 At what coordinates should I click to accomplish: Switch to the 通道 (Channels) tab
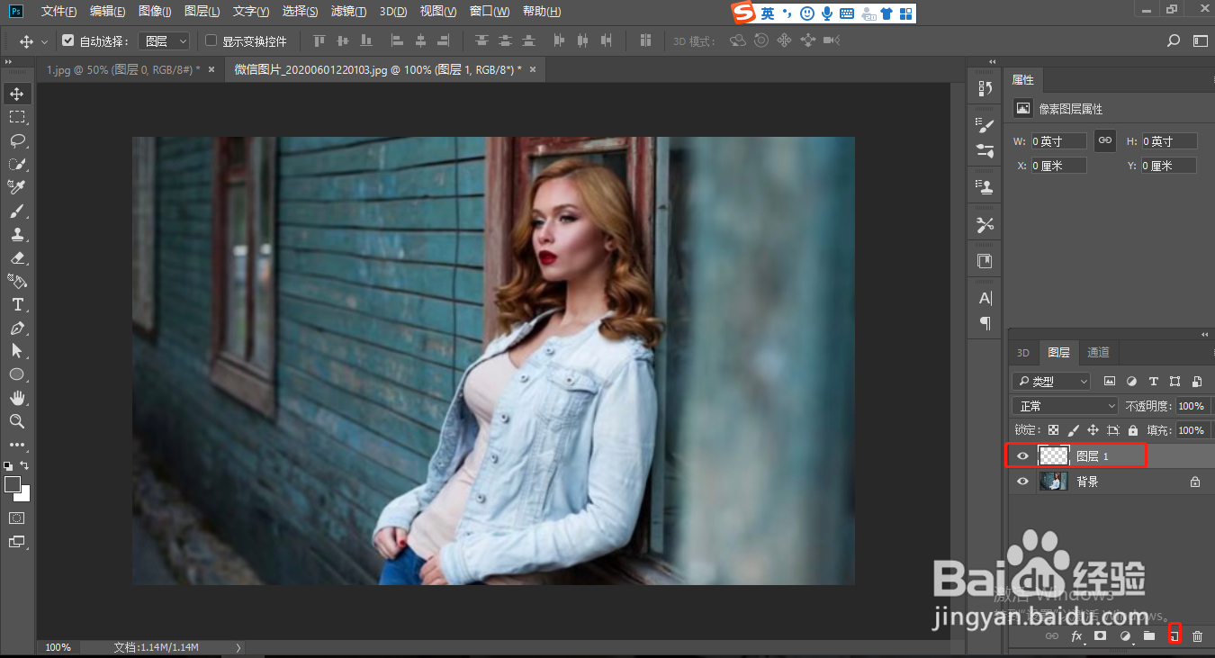tap(1098, 353)
